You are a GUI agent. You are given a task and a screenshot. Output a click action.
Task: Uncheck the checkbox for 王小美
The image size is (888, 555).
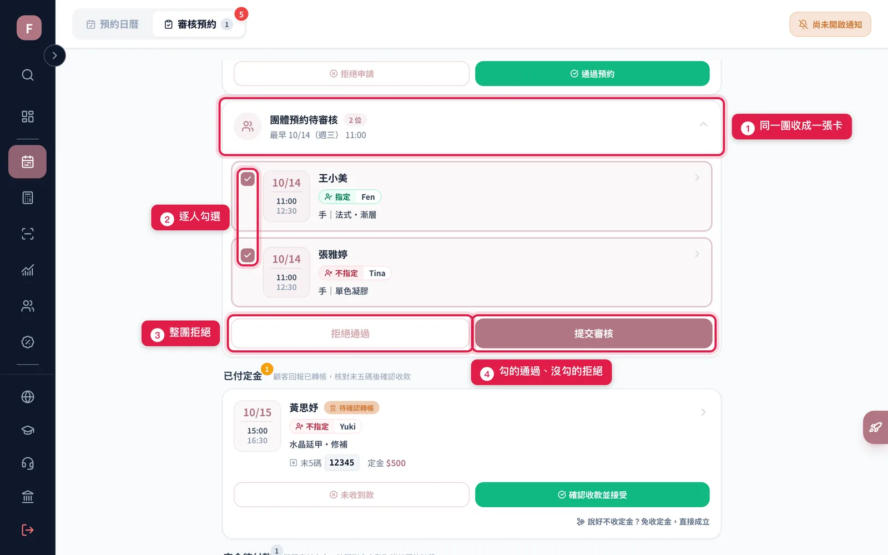[x=248, y=179]
